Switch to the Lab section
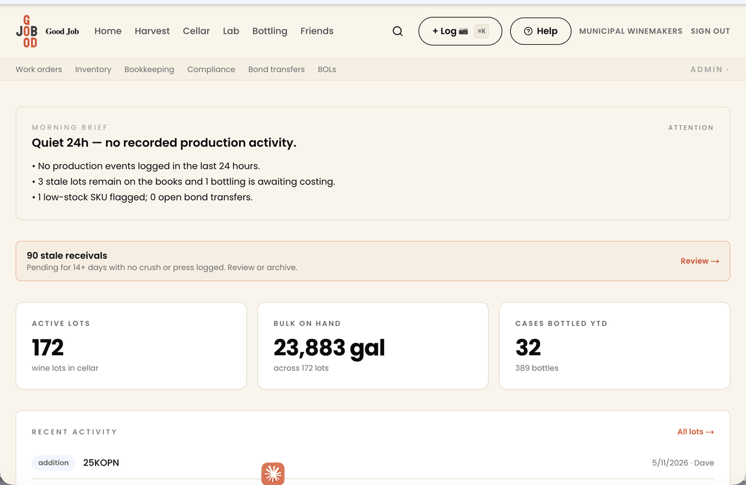This screenshot has width=746, height=485. [231, 31]
